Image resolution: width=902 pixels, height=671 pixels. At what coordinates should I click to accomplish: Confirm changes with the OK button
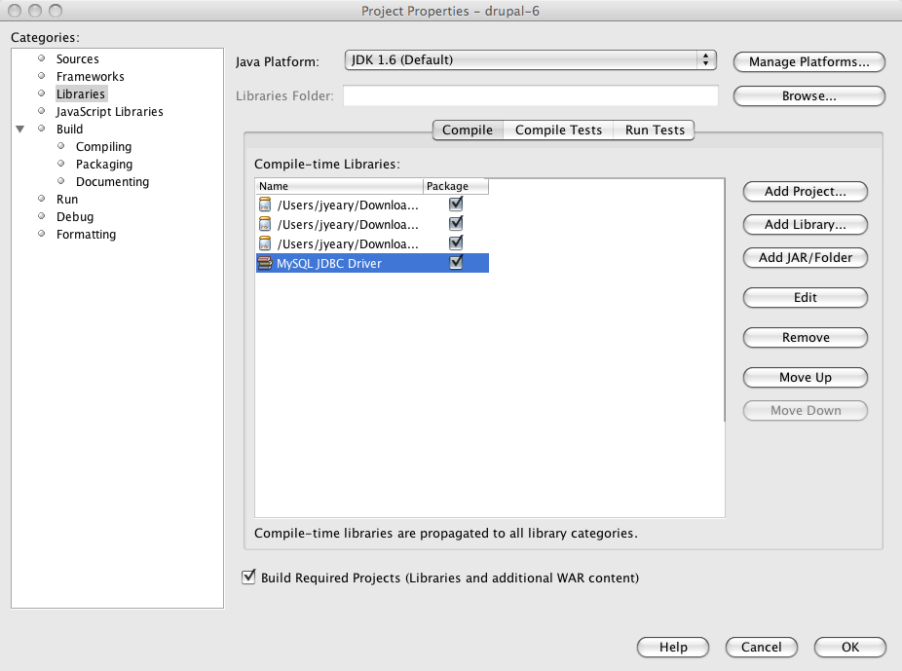click(x=849, y=648)
